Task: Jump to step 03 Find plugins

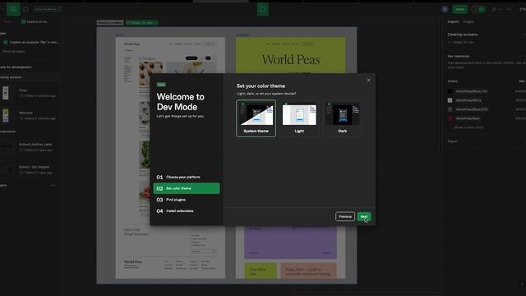Action: coord(187,200)
